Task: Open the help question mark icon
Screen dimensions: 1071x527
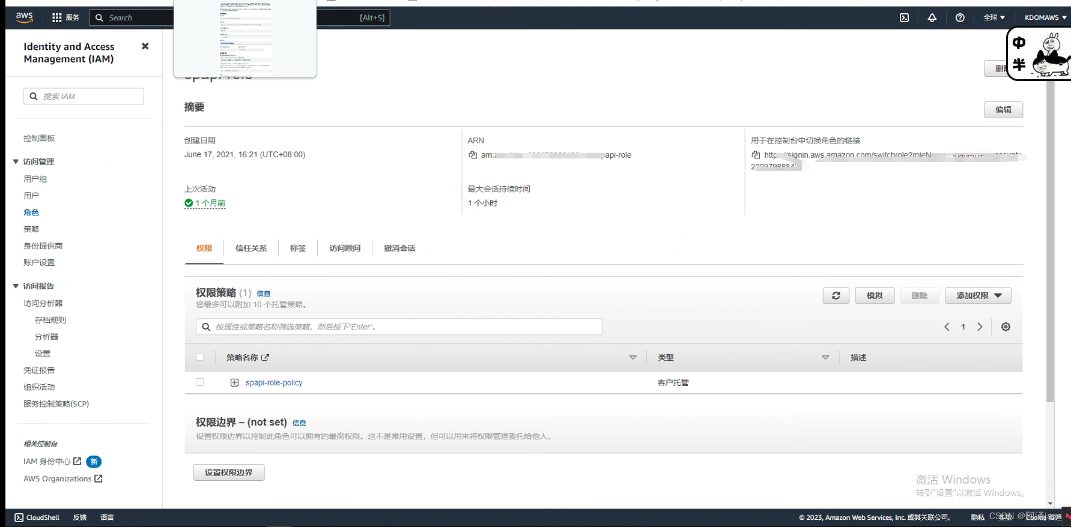Action: pos(960,17)
